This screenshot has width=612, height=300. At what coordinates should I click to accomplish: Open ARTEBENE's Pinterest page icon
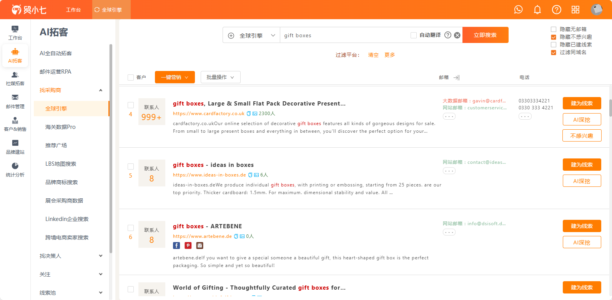pos(188,246)
